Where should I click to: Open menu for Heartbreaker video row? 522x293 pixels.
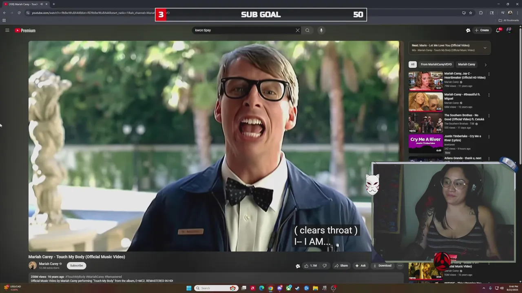coord(489,74)
